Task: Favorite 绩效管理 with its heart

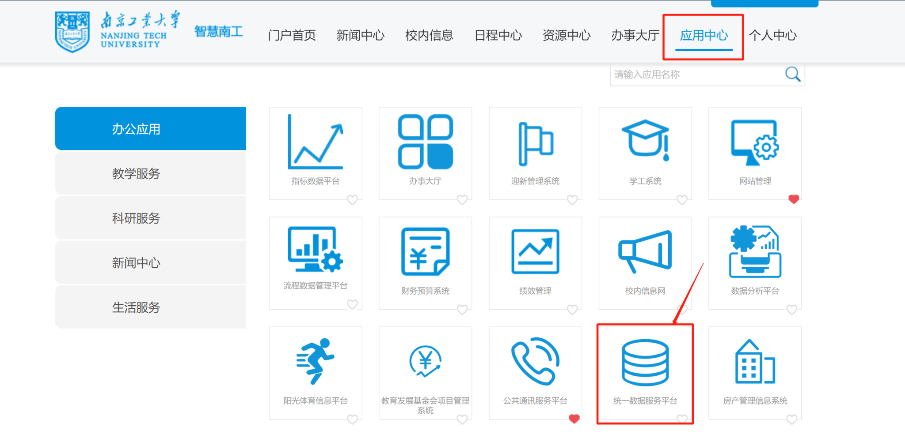Action: click(572, 310)
